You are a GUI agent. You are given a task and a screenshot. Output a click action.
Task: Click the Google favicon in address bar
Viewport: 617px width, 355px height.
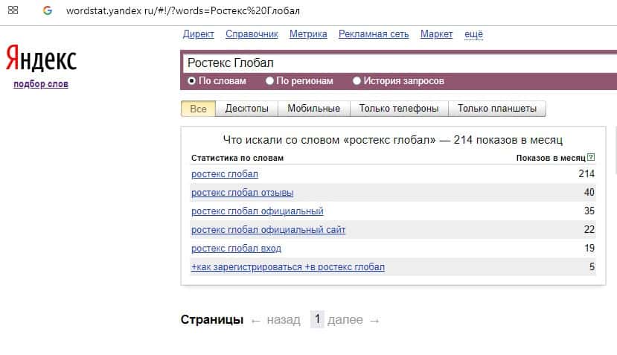point(48,11)
